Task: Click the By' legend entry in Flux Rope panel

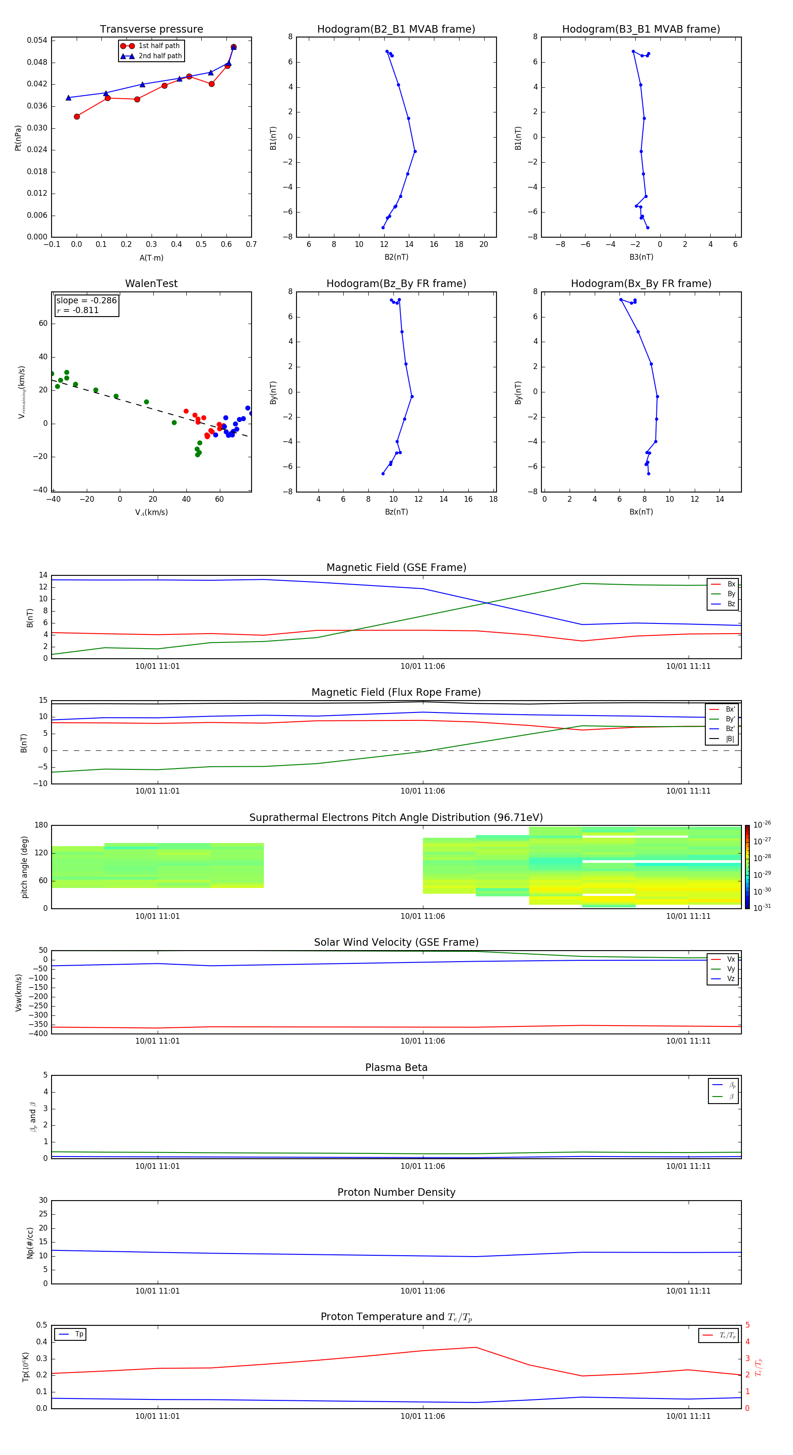Action: coord(722,719)
